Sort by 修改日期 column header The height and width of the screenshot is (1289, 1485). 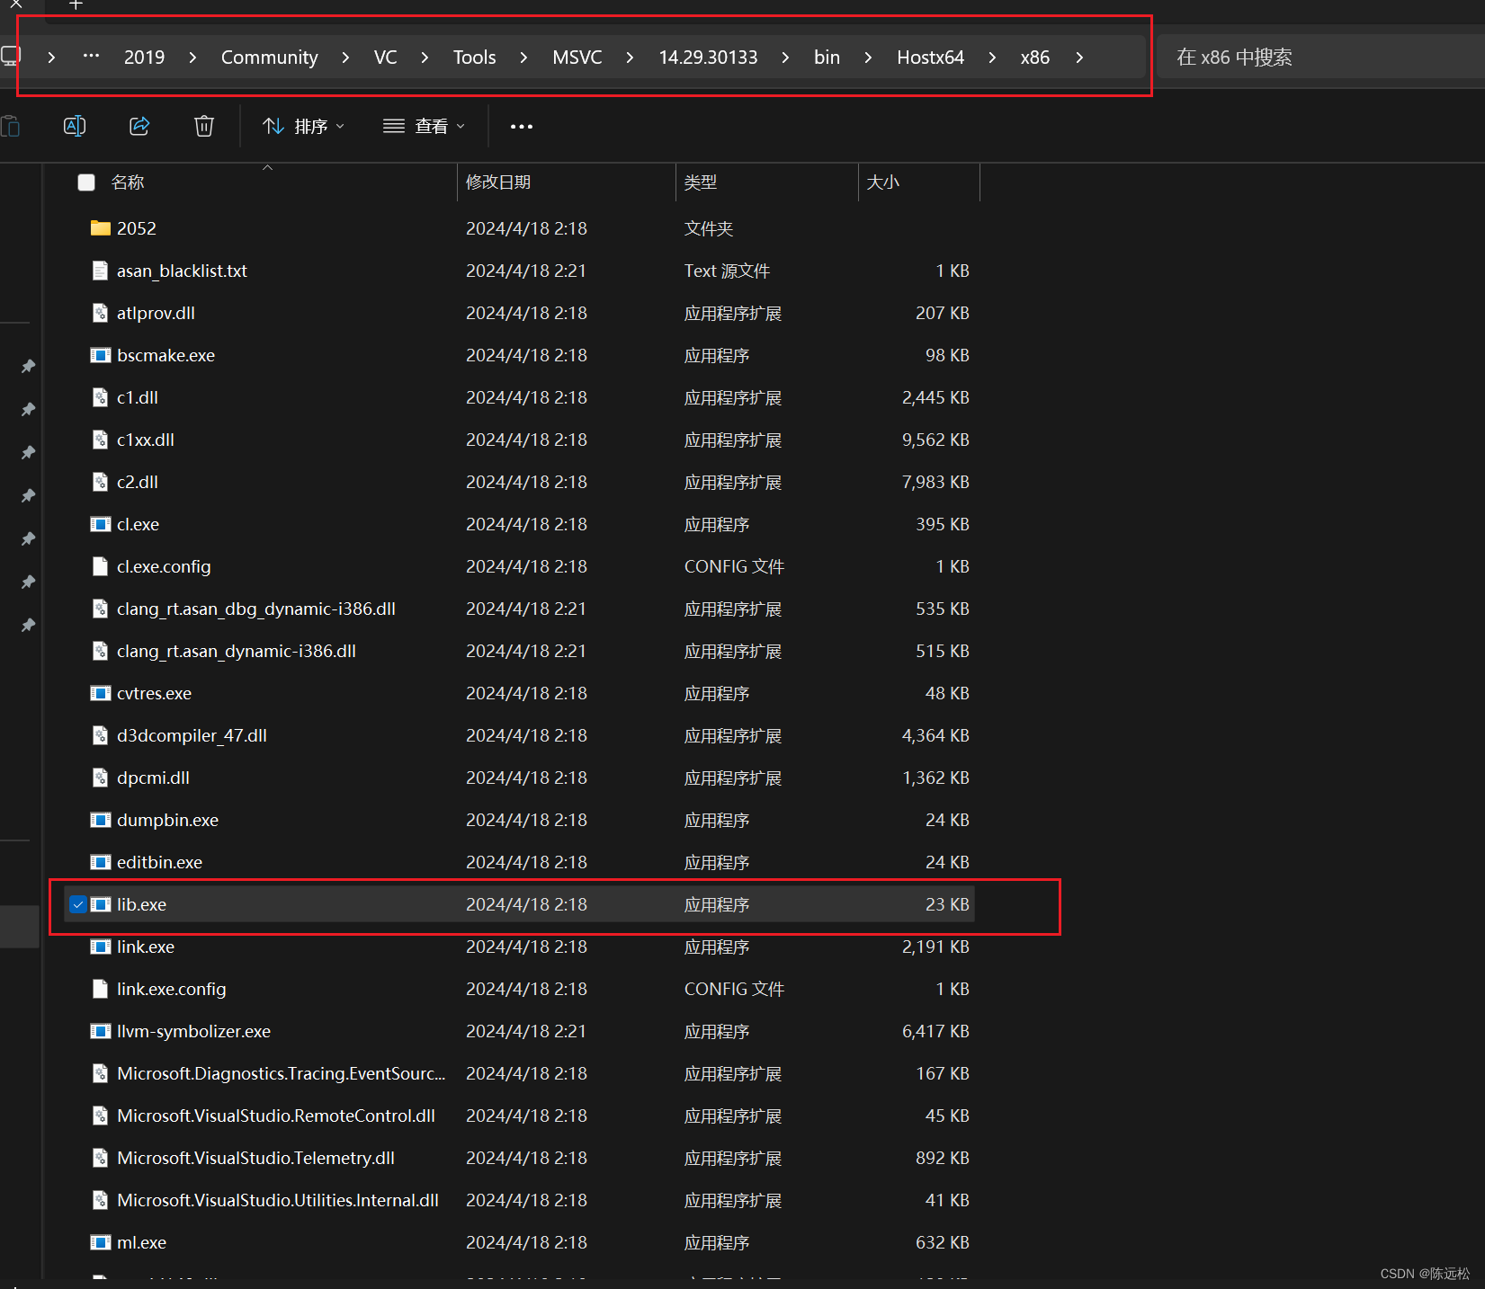(x=497, y=182)
